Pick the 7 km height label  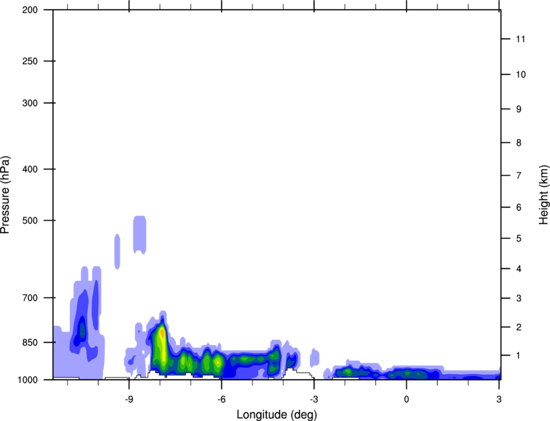coord(519,176)
